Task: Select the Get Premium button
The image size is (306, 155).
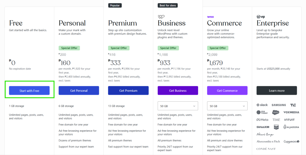Action: coord(128,91)
